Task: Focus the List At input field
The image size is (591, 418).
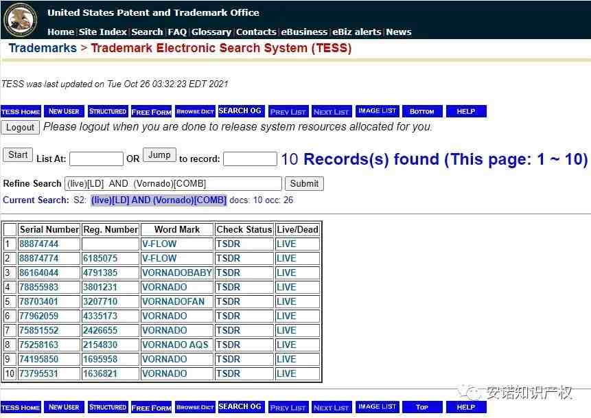Action: [97, 159]
